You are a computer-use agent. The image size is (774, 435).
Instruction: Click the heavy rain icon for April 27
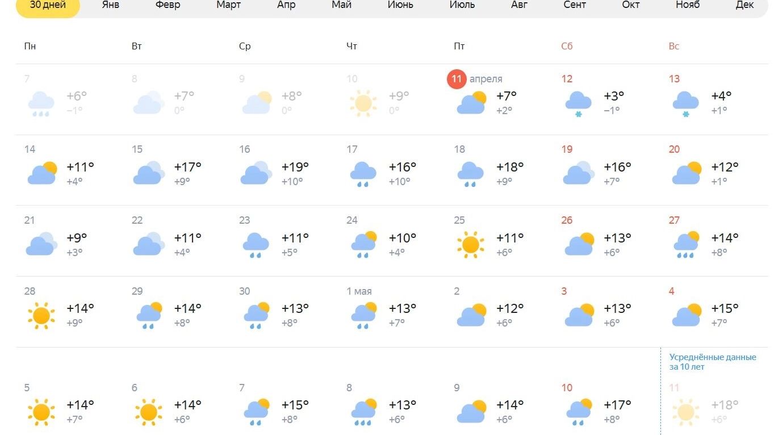(x=686, y=244)
